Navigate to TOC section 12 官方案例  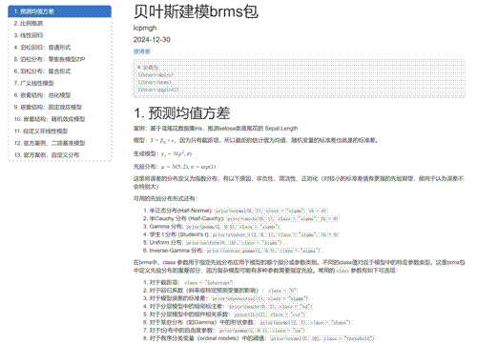tap(59, 143)
